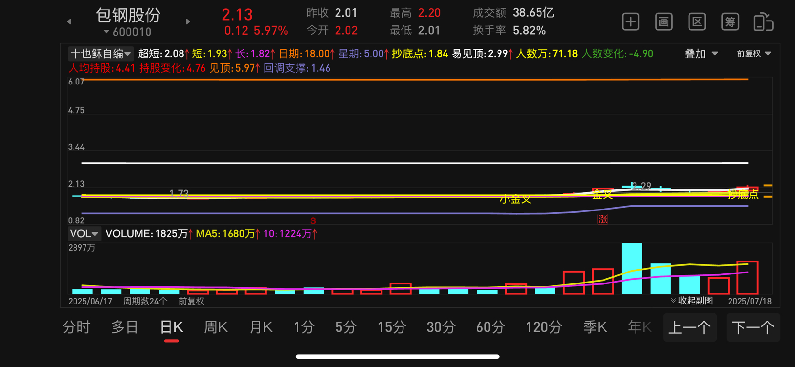Collapse sub chart via 收起副图

pyautogui.click(x=692, y=301)
